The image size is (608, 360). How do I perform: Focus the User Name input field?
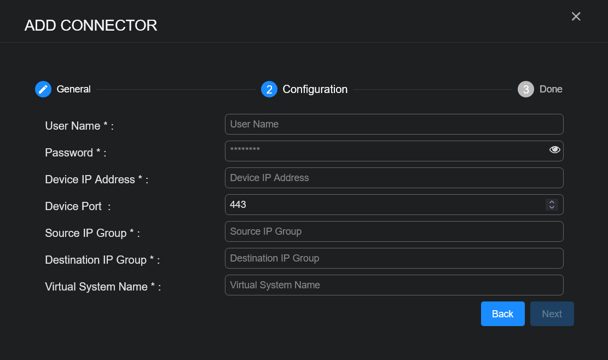(393, 124)
